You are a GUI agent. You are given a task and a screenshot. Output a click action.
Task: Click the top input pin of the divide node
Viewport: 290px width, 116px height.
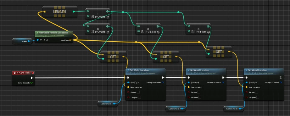(x=88, y=11)
